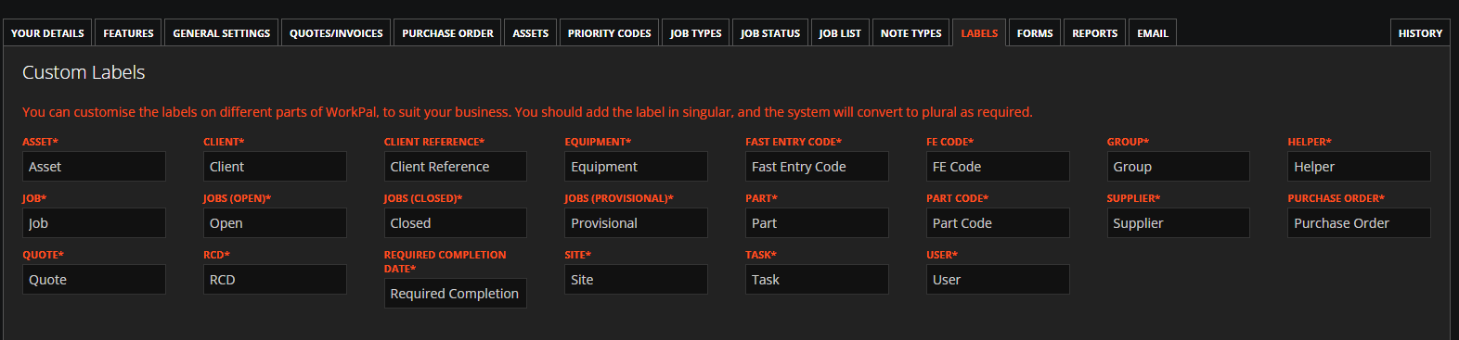Open the Email tab

[x=1153, y=32]
